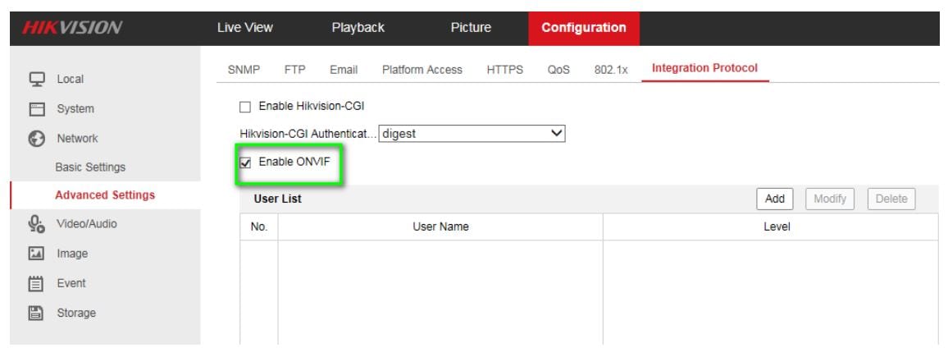Open the Hikvision-CGI Authentication digest dropdown
This screenshot has height=357, width=948.
coord(473,134)
